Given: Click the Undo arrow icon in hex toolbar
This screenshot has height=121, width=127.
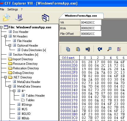Looking at the screenshot, I should (100, 49).
